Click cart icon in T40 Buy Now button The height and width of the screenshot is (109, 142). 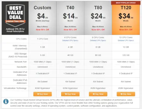click(x=66, y=94)
